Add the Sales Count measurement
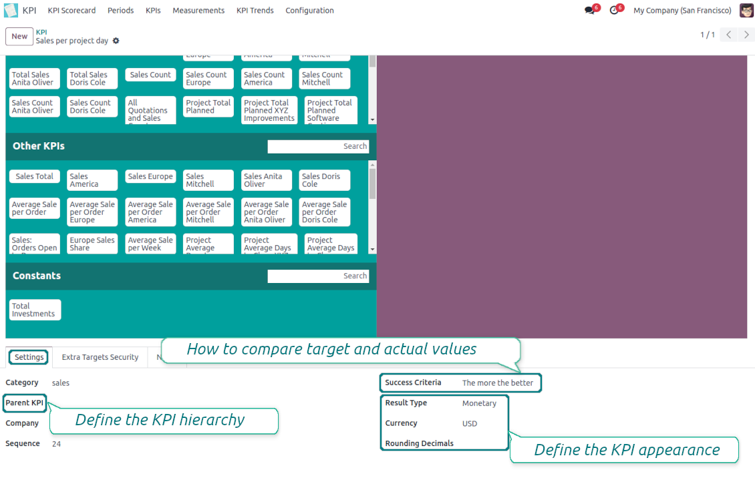755x478 pixels. tap(150, 75)
